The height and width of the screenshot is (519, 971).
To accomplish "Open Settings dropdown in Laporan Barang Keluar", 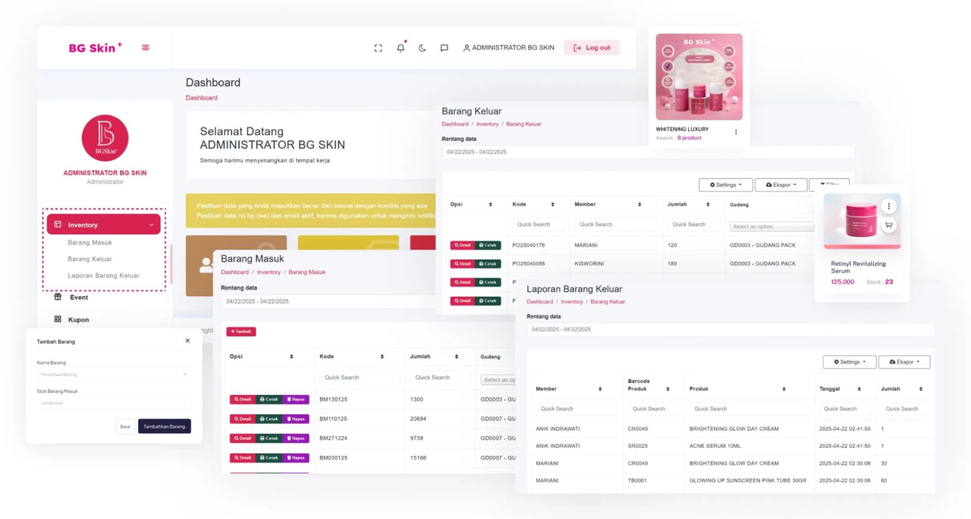I will point(850,362).
